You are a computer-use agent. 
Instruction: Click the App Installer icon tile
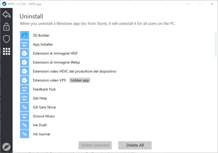tap(24, 44)
